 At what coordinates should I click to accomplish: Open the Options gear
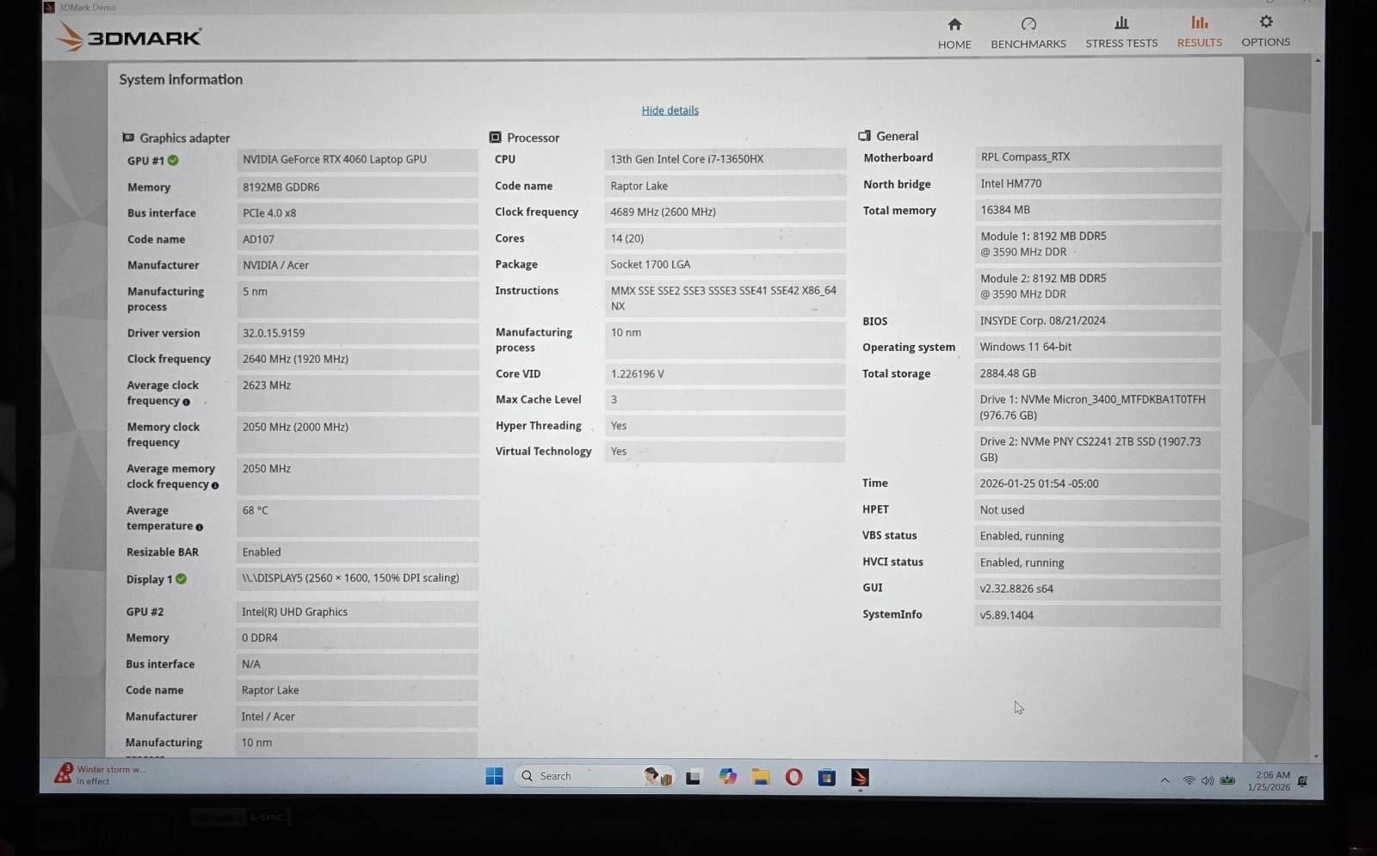pyautogui.click(x=1265, y=22)
